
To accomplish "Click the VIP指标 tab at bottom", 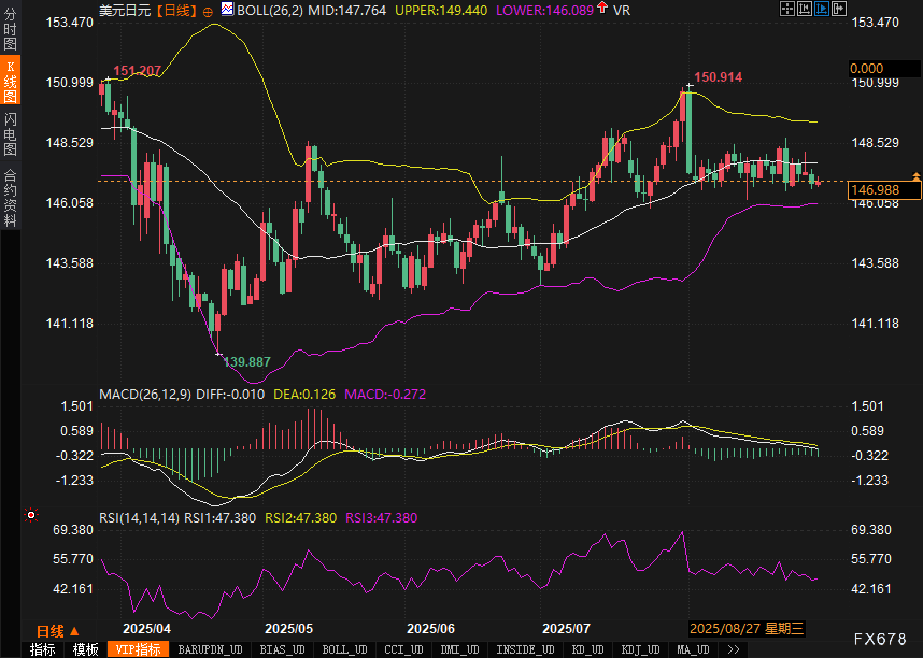I will tap(138, 649).
